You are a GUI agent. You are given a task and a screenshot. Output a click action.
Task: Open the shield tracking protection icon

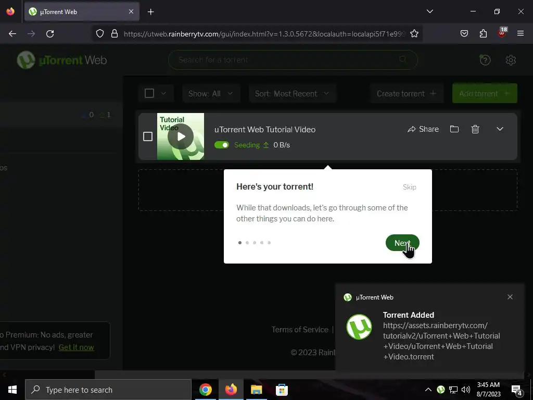click(x=99, y=34)
